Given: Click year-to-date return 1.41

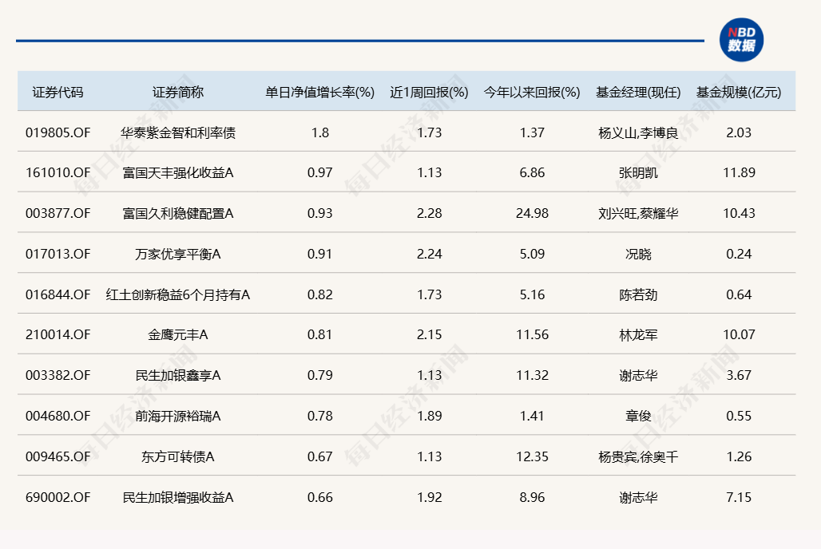Looking at the screenshot, I should click(x=532, y=416).
